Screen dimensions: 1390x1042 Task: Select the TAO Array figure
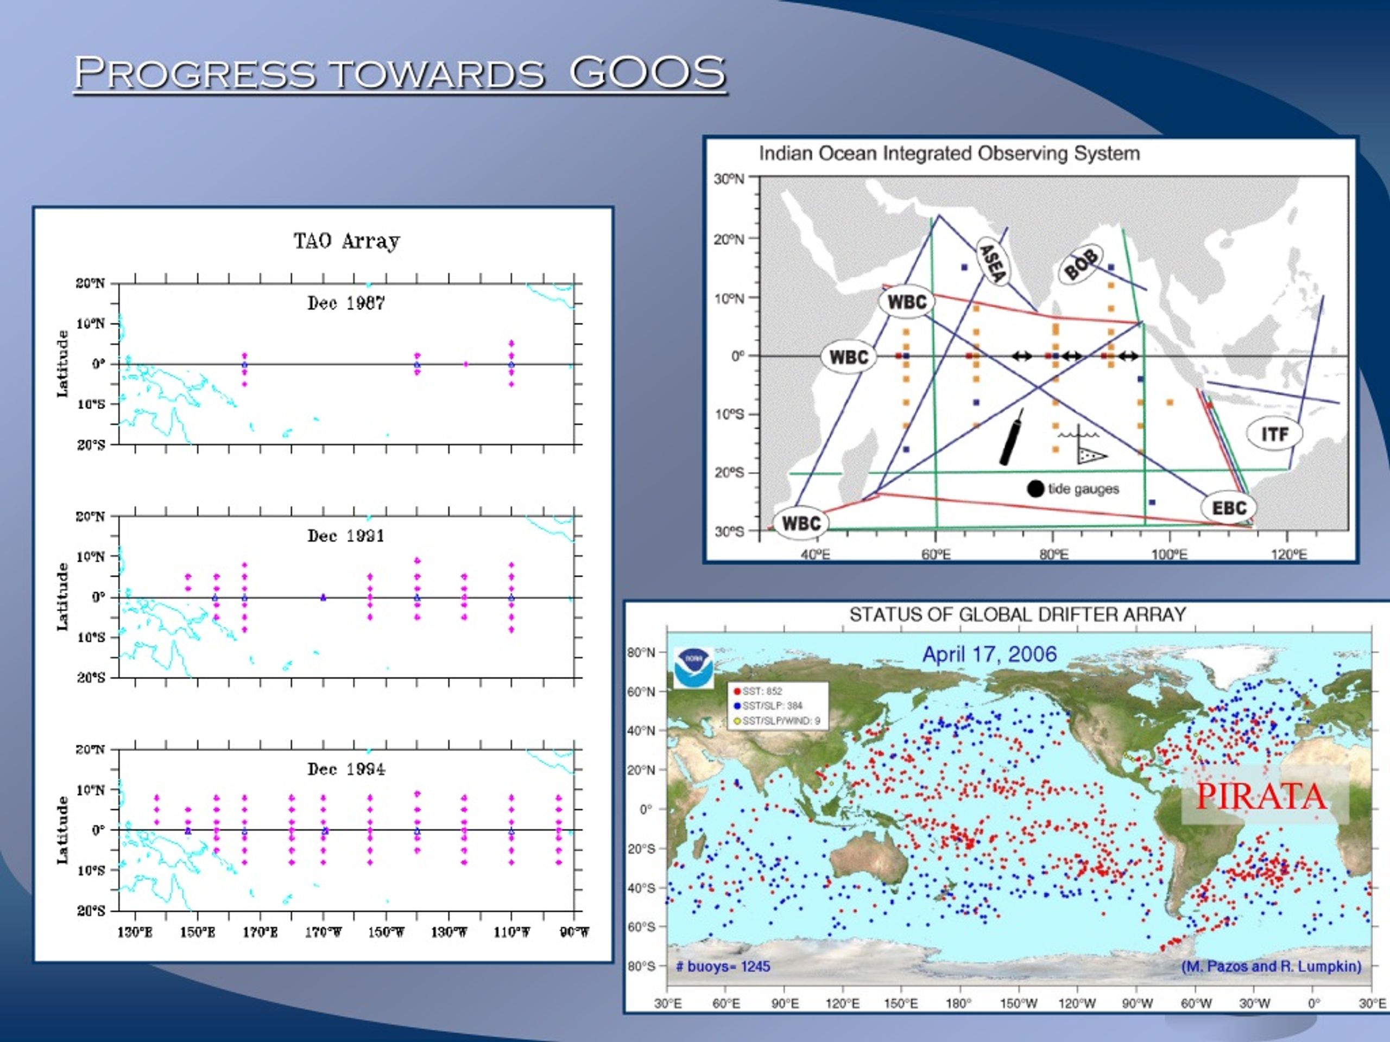[323, 584]
